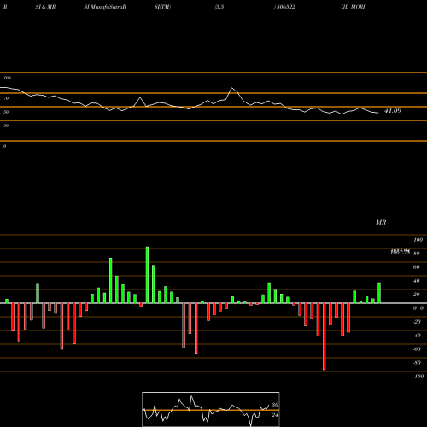The width and height of the screenshot is (427, 427).
Task: Click the stock code 506522 in the header
Action: tap(285, 7)
